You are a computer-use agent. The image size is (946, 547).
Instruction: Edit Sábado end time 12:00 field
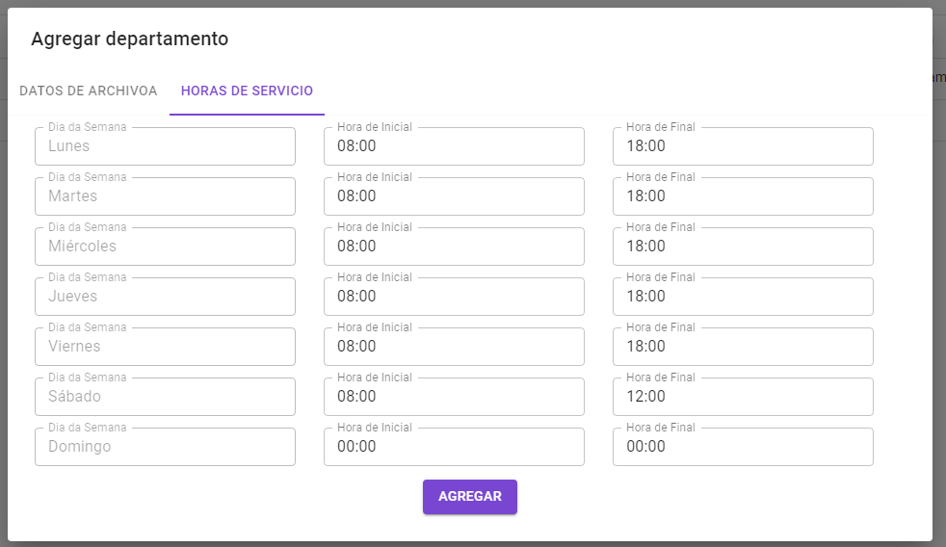click(x=743, y=396)
